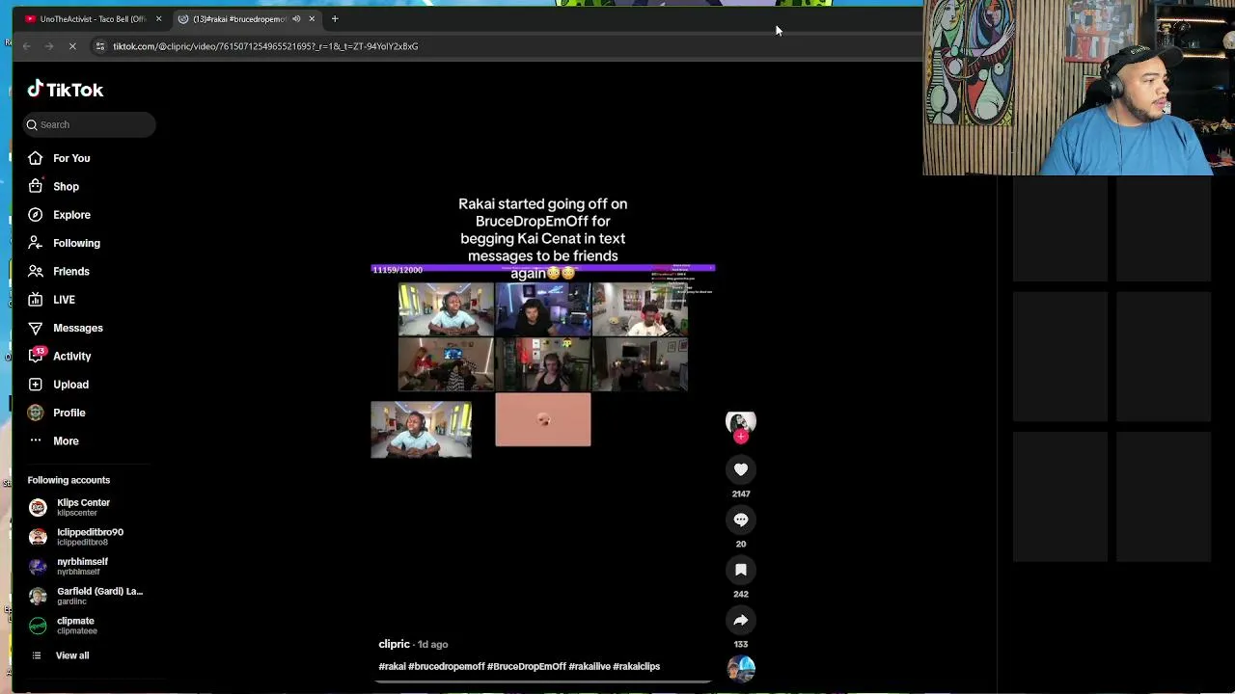
Task: Bookmark the video to favorites
Action: pyautogui.click(x=741, y=570)
